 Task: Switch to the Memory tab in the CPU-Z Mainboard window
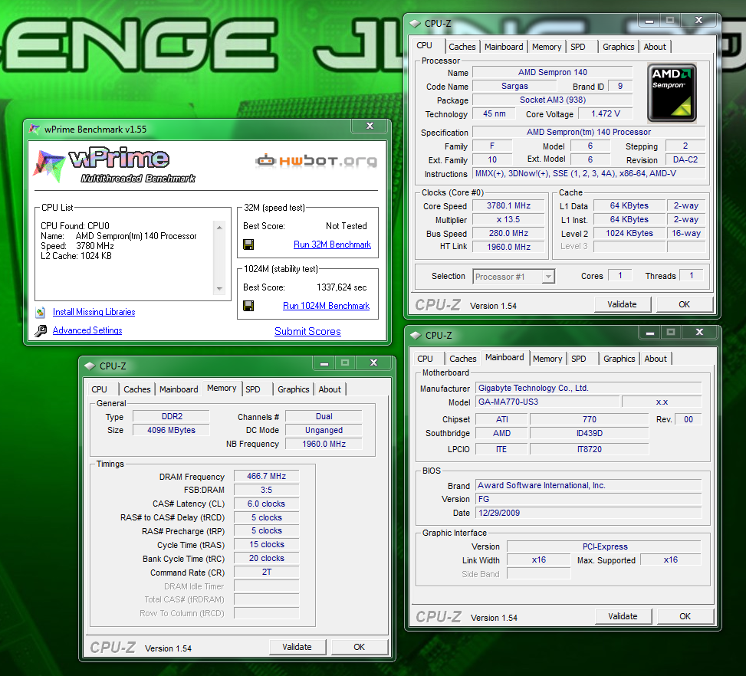point(547,359)
